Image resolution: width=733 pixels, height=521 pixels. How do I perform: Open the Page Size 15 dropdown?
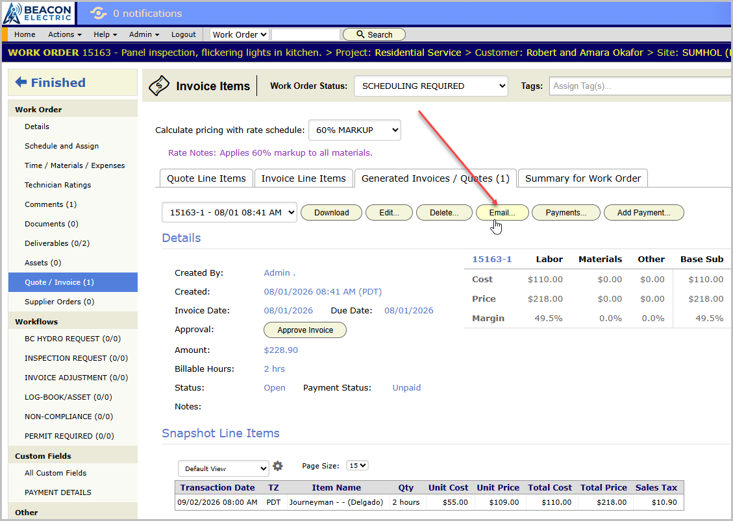point(357,466)
